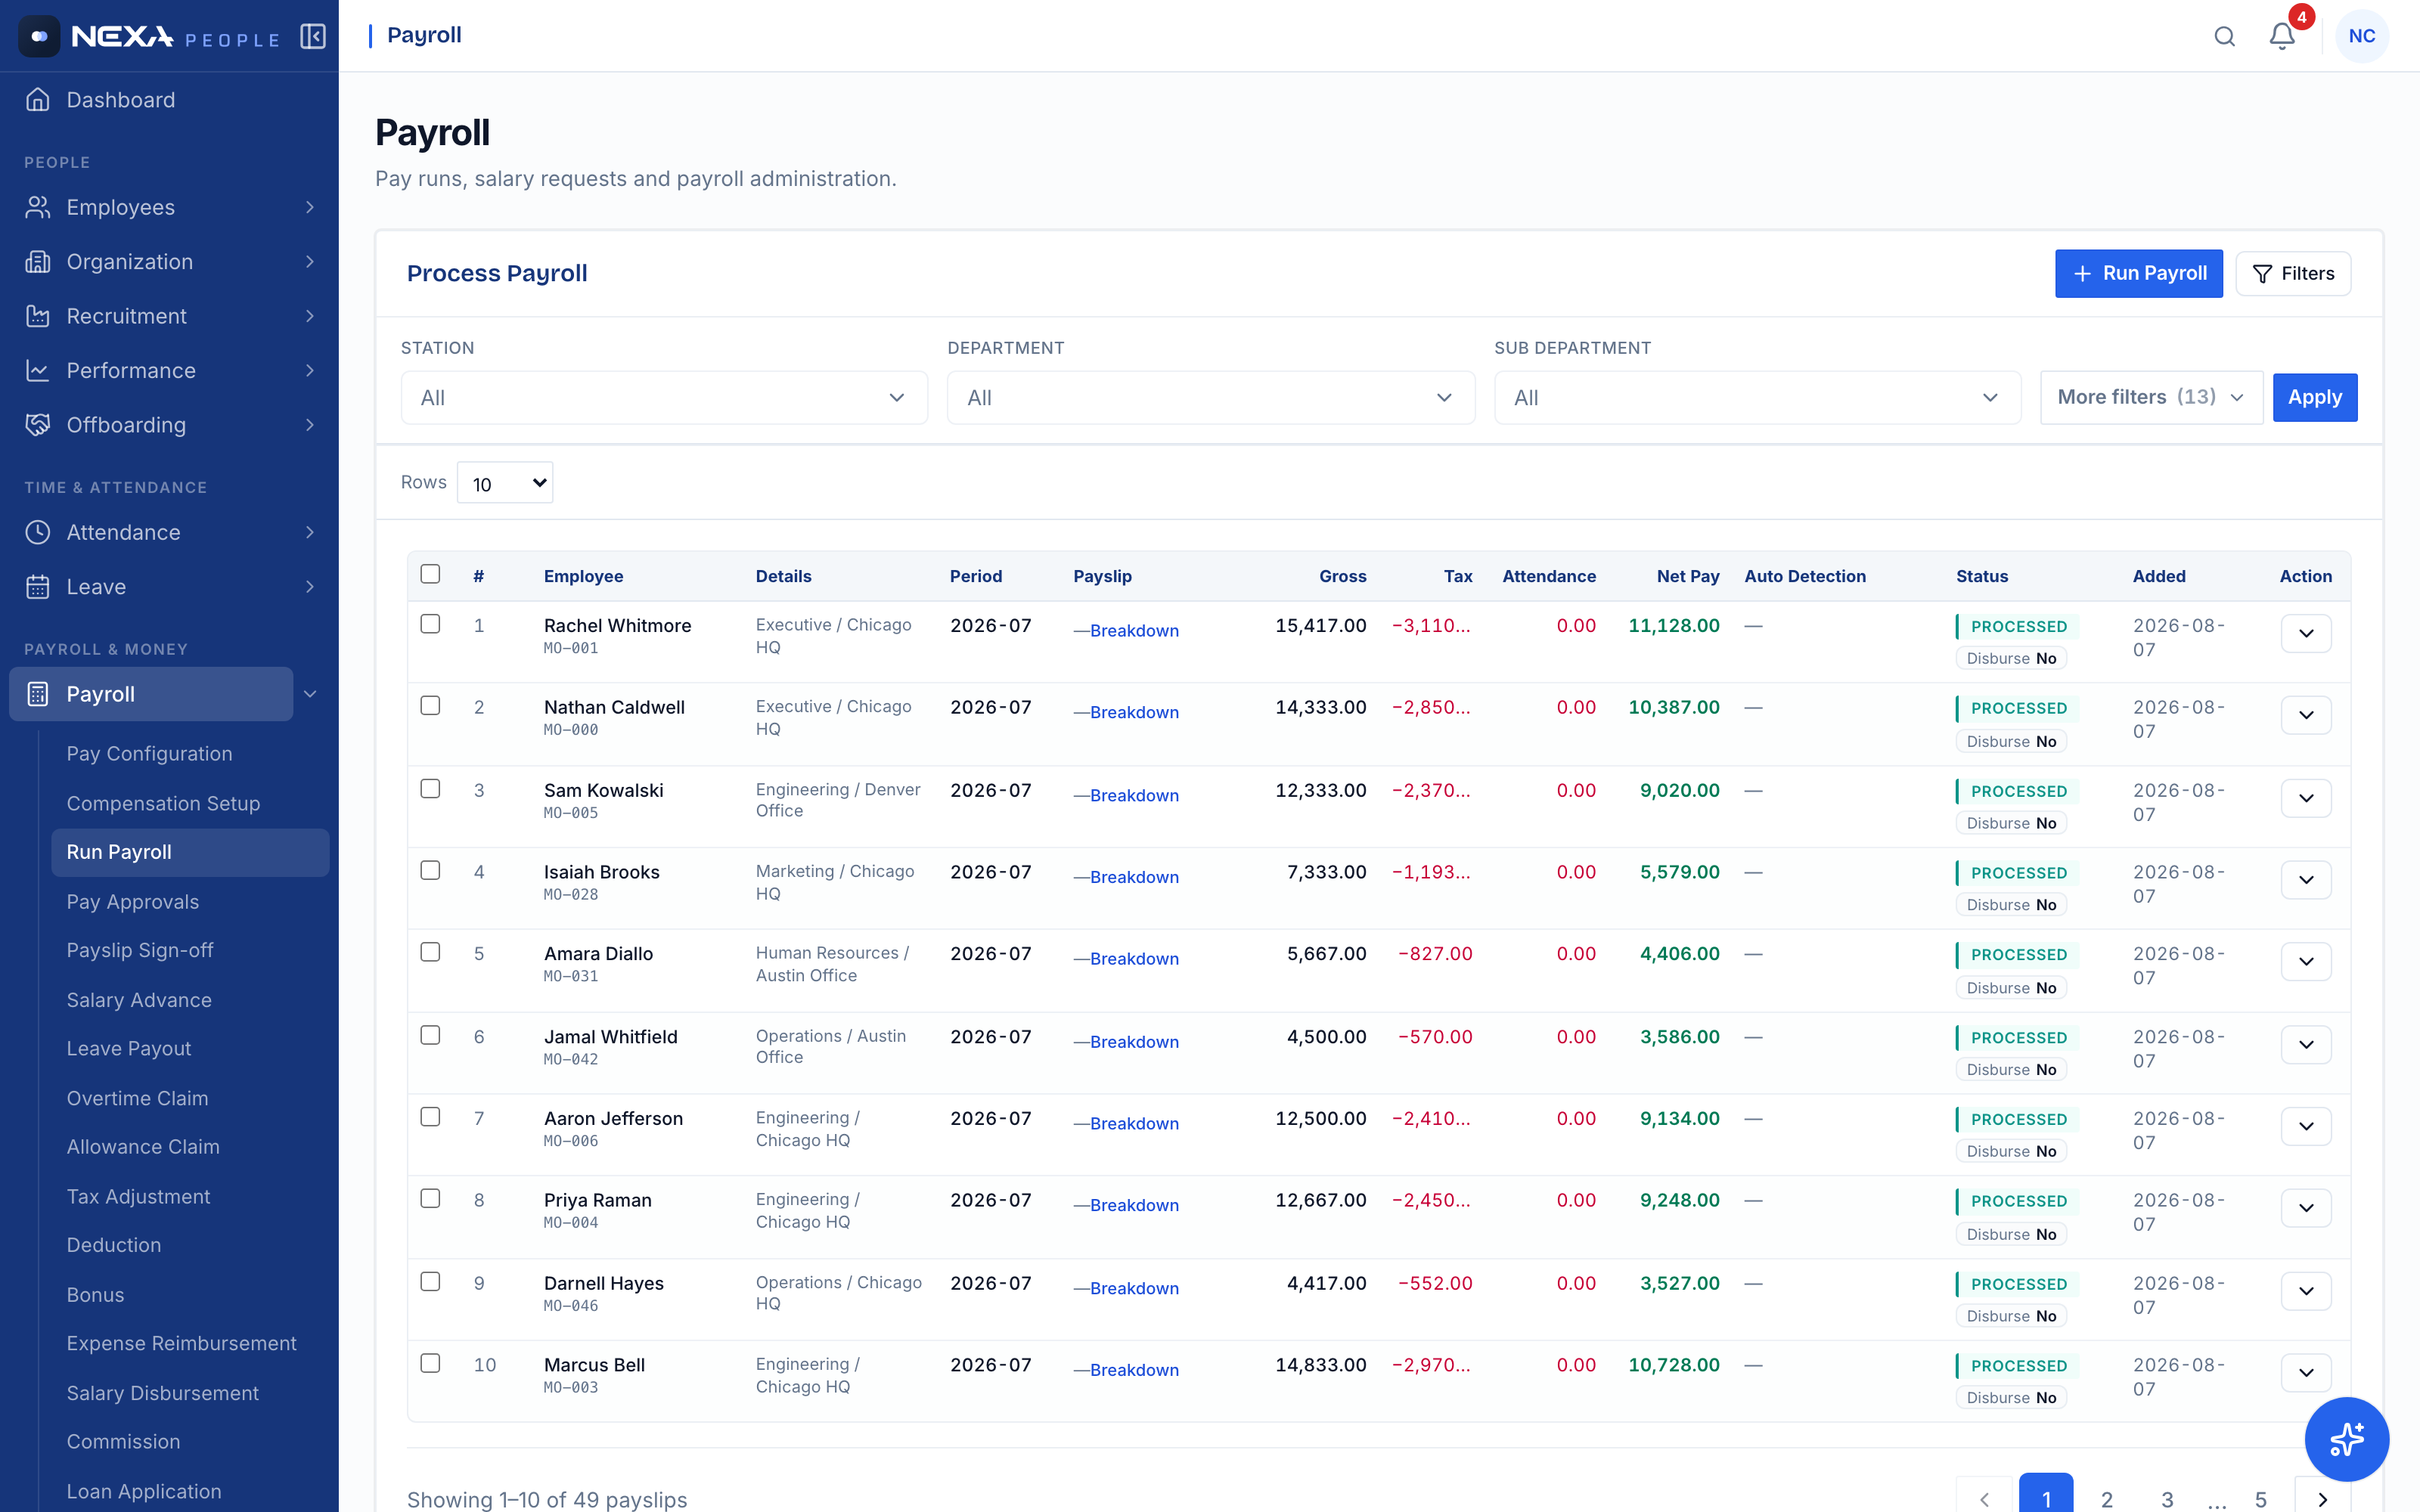Screen dimensions: 2420x1512
Task: Select Sam Kowalski's row checkbox
Action: tap(430, 789)
